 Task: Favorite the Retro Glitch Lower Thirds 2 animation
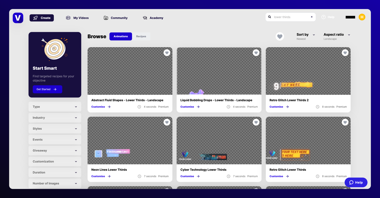point(345,52)
